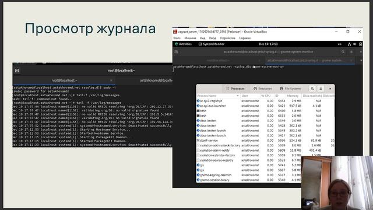
Task: Sort by Disk read total column header
Action: click(x=312, y=96)
